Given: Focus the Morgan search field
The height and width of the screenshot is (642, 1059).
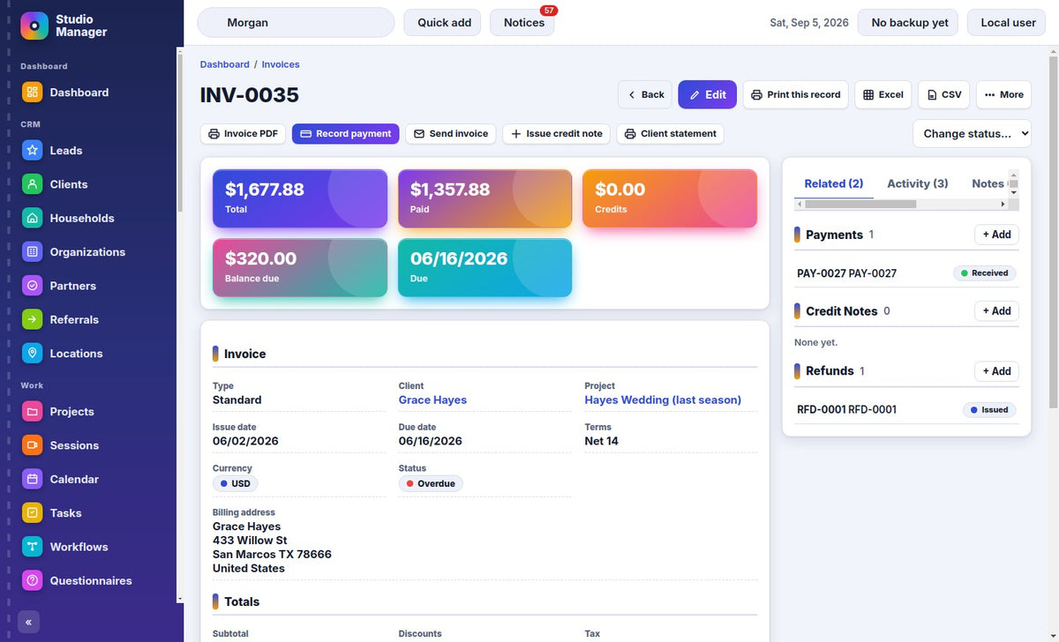Looking at the screenshot, I should coord(296,23).
